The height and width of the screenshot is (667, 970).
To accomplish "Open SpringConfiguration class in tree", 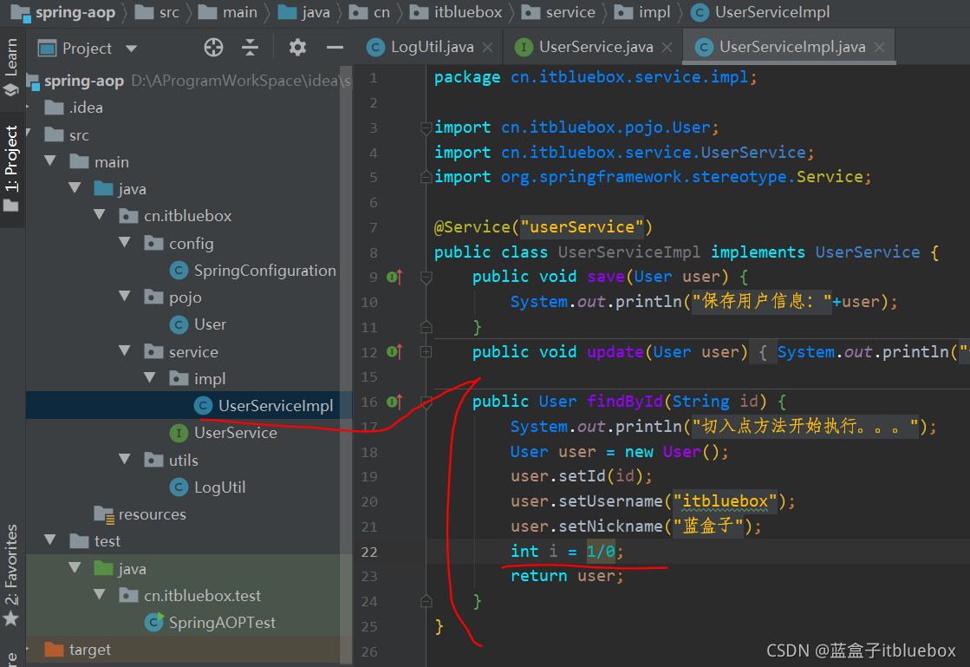I will (253, 271).
